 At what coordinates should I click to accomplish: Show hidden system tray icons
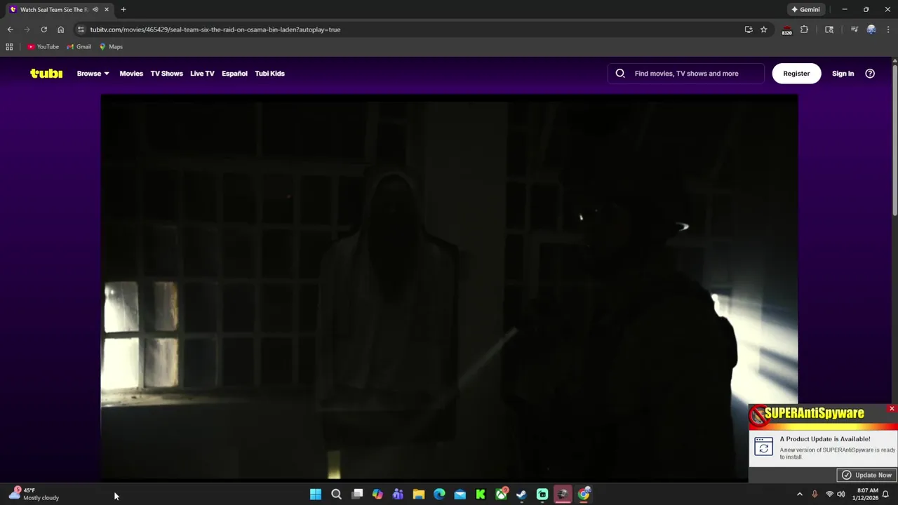(x=800, y=494)
